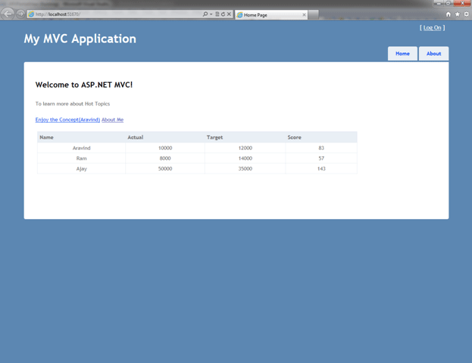Select the Target value 12000
The height and width of the screenshot is (363, 472).
(x=245, y=148)
